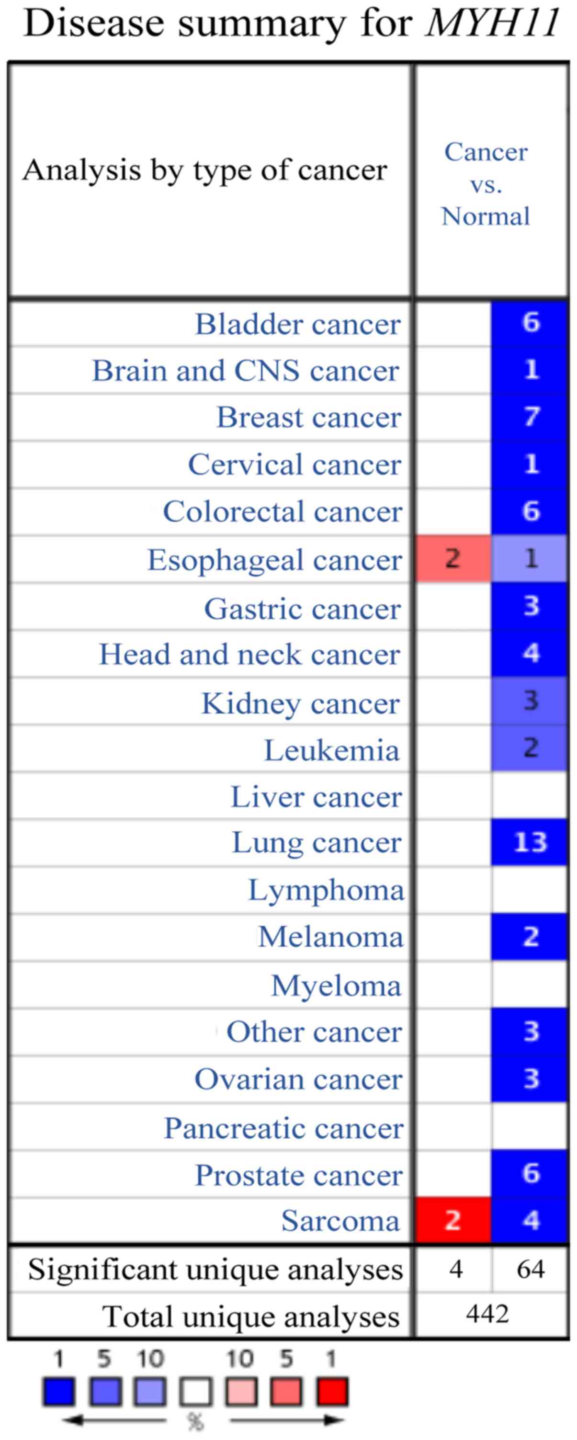Screen dimensions: 577x1440
Task: Open the Kidney cancer link
Action: (x=301, y=703)
